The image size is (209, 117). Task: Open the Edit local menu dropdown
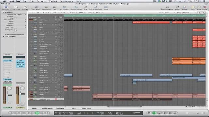click(56, 13)
